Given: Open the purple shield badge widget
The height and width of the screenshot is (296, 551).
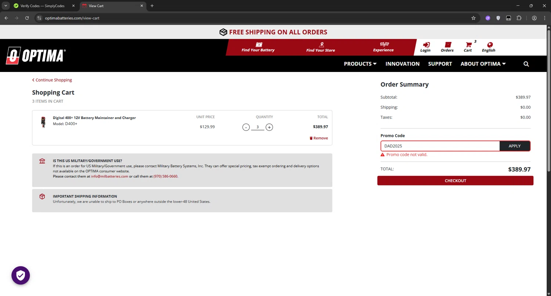Looking at the screenshot, I should tap(21, 275).
